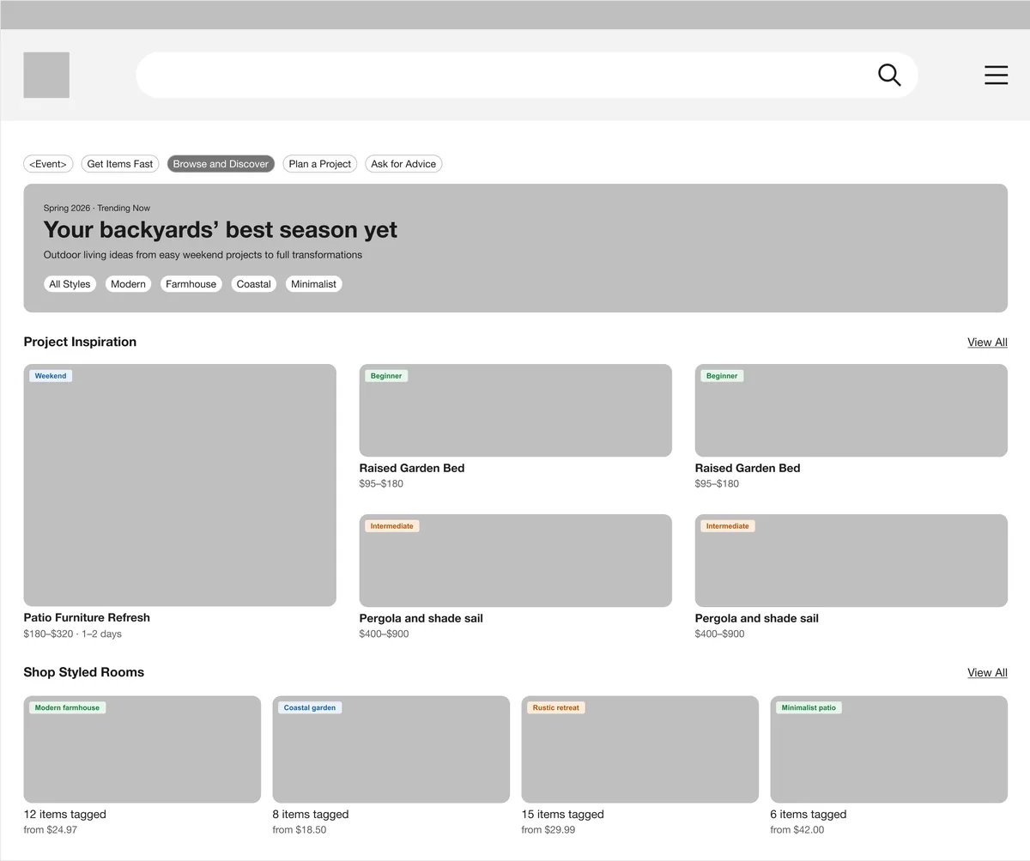Switch to Get Items Fast tab

click(120, 164)
